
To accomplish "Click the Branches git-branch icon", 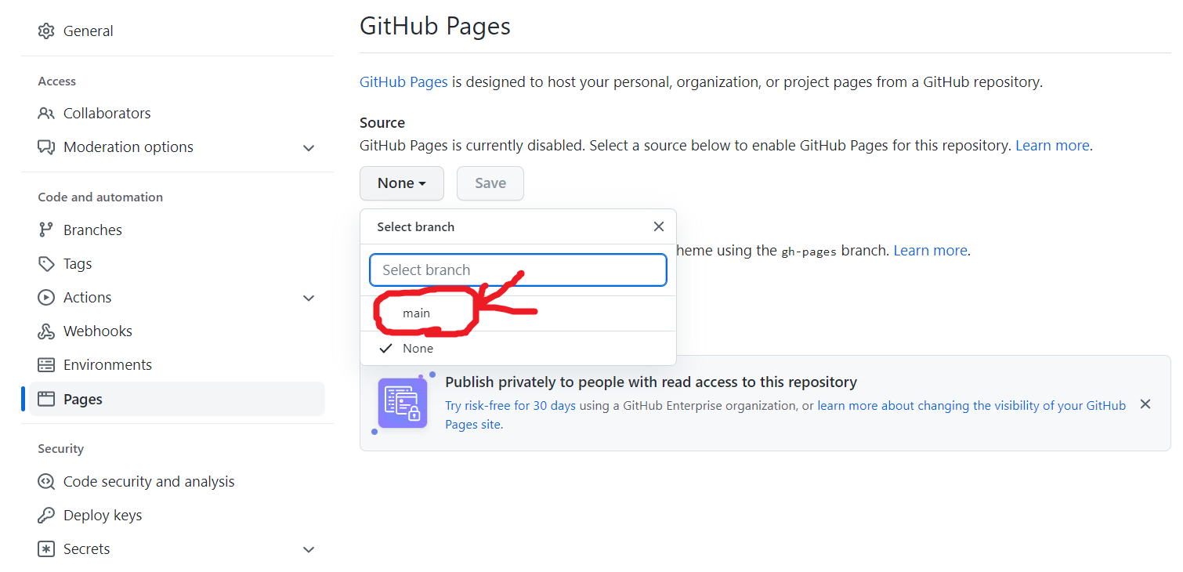I will (46, 230).
